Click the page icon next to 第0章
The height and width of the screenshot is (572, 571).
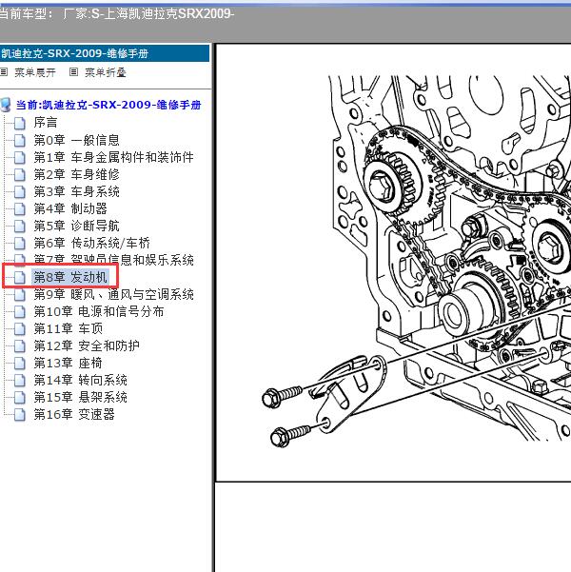pyautogui.click(x=20, y=141)
